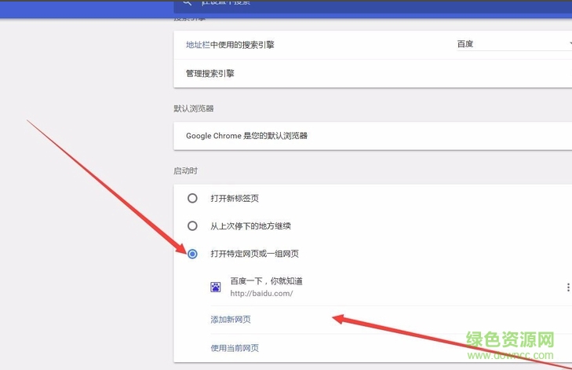Open the three-dot menu for the Baidu entry
This screenshot has width=572, height=370.
point(568,288)
